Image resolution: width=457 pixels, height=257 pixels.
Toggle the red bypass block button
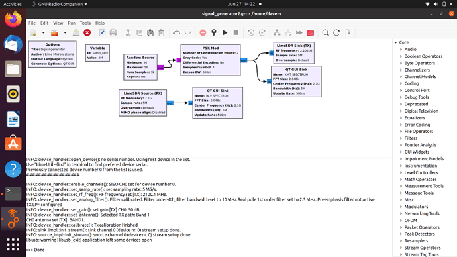point(311,32)
